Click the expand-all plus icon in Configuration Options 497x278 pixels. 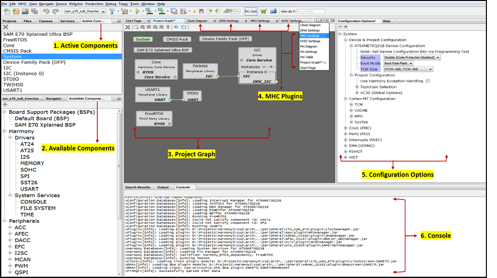click(x=345, y=27)
